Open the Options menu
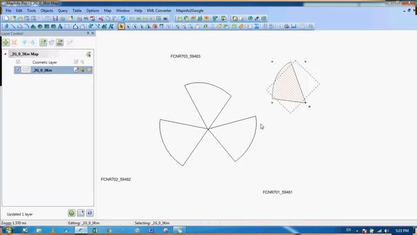 pos(93,10)
